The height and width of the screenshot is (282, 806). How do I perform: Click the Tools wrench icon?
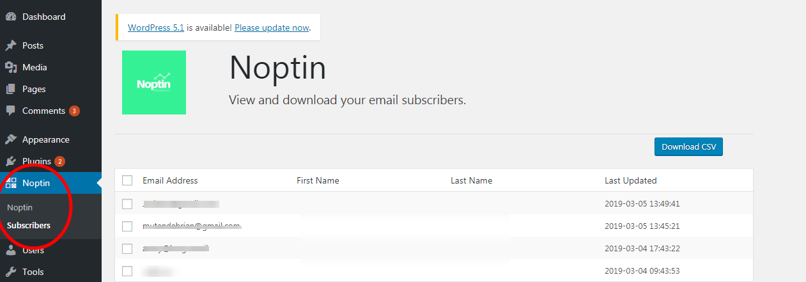(x=11, y=272)
